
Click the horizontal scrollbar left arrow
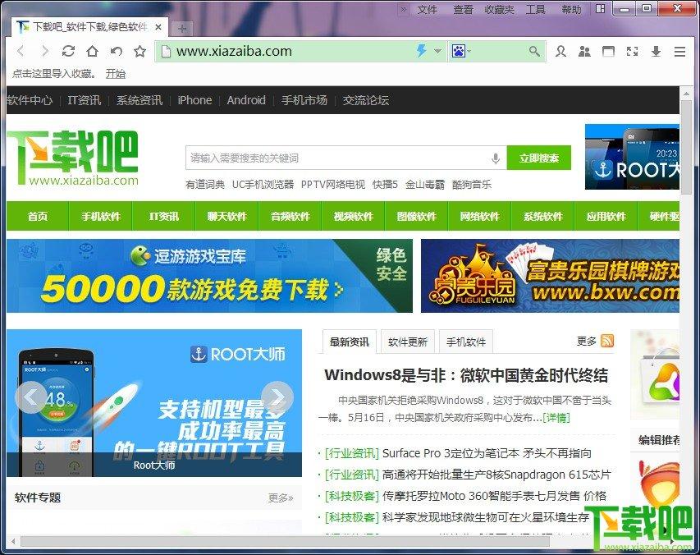click(13, 542)
